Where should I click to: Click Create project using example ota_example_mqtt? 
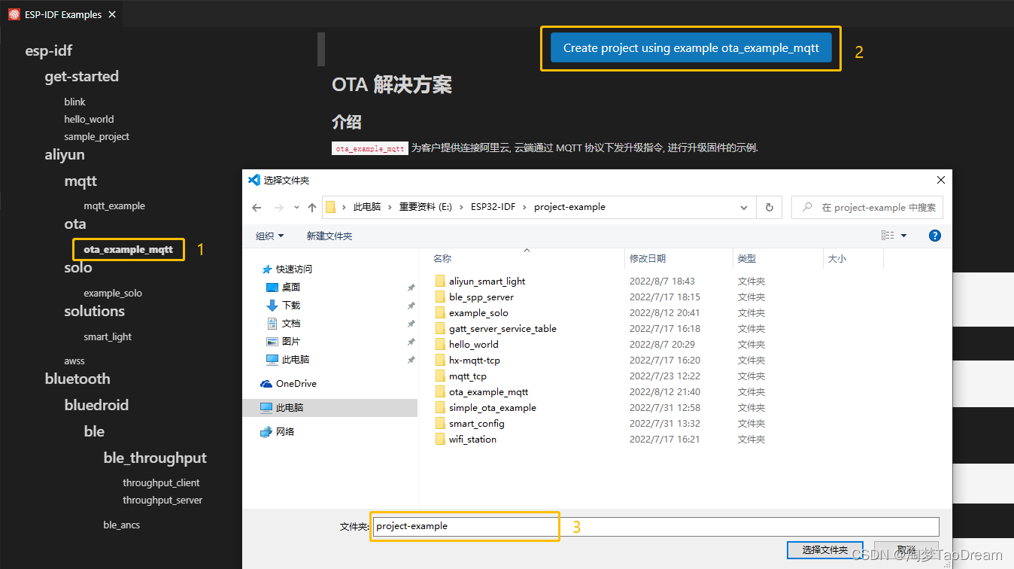(691, 47)
